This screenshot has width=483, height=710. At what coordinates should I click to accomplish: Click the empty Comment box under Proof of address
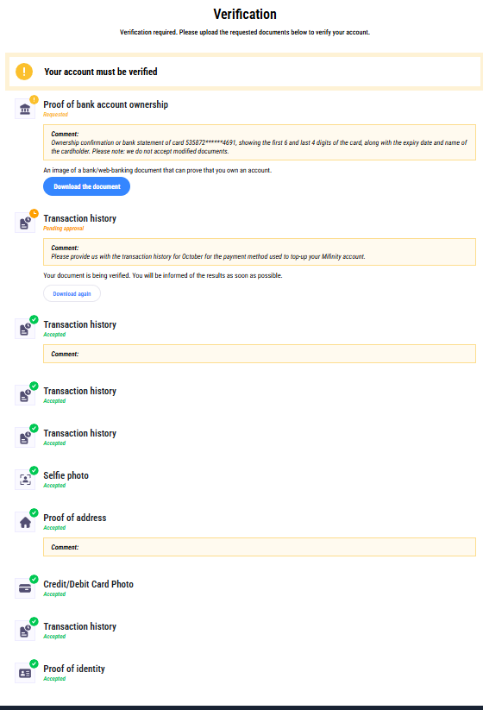click(x=260, y=547)
